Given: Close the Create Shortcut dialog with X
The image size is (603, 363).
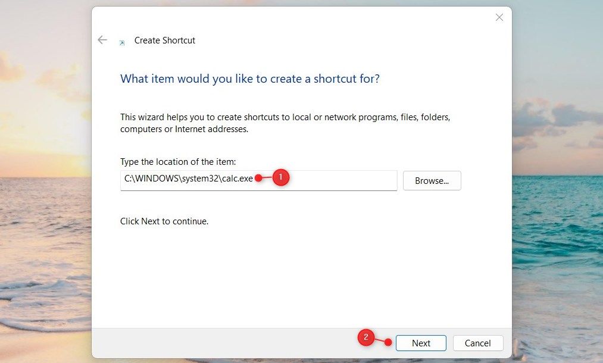Looking at the screenshot, I should point(499,17).
